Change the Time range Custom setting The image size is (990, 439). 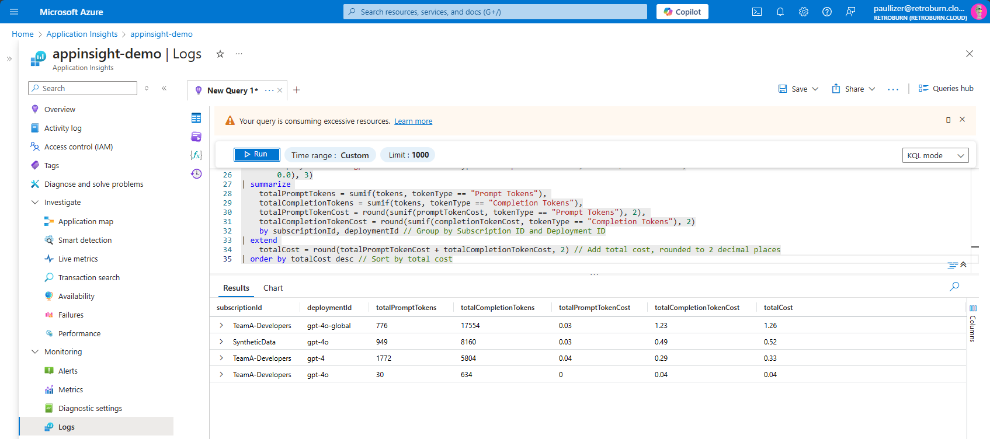331,155
